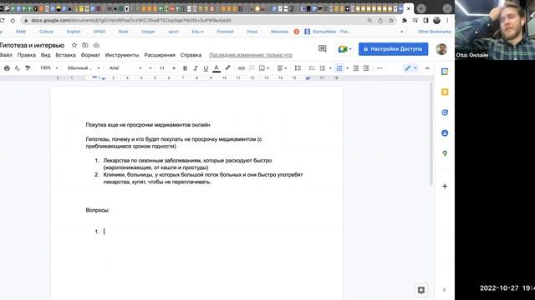Open the 100% zoom dropdown
Image resolution: width=535 pixels, height=300 pixels.
(x=48, y=68)
